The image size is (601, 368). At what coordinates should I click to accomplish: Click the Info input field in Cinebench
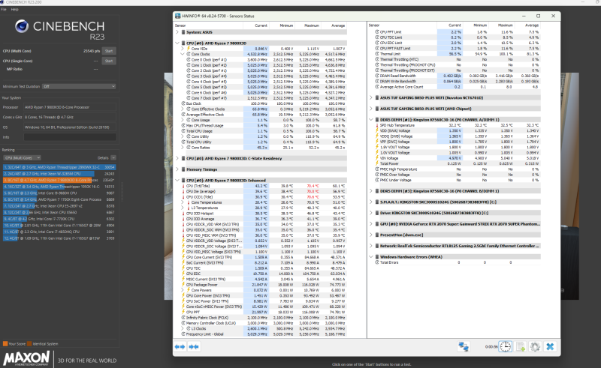tap(70, 137)
